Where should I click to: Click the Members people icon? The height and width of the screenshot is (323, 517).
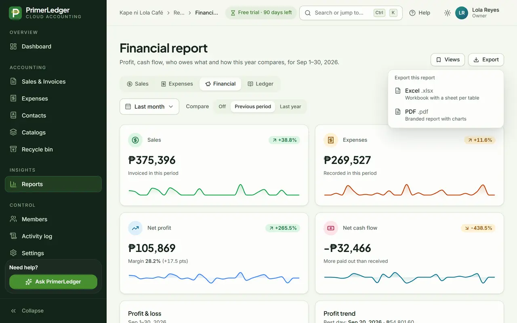pos(13,219)
